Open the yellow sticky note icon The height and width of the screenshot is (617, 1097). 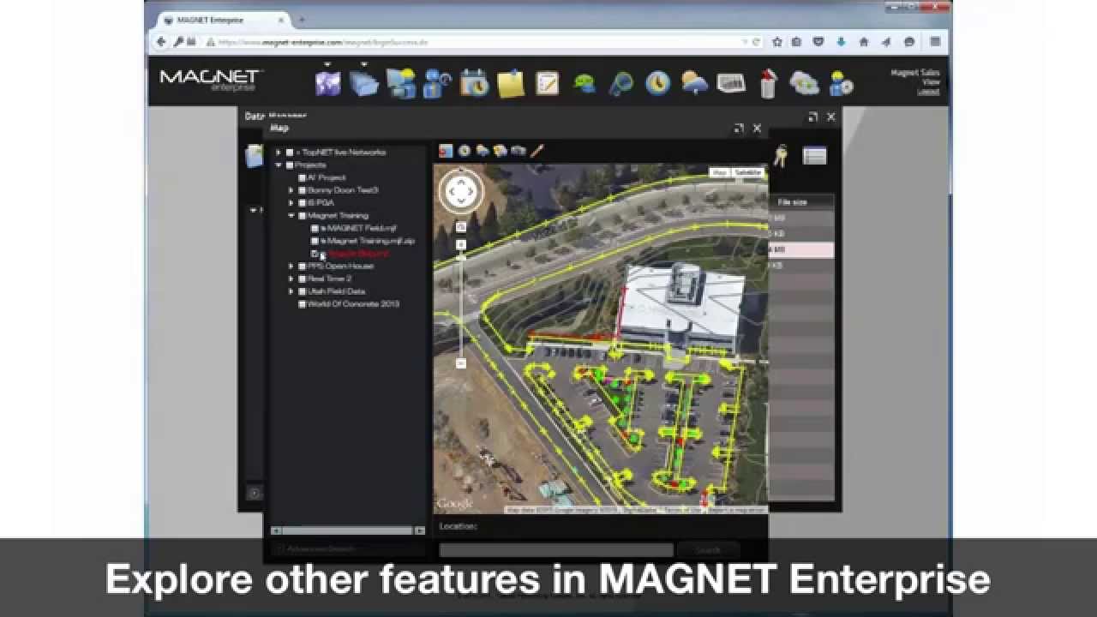[511, 83]
